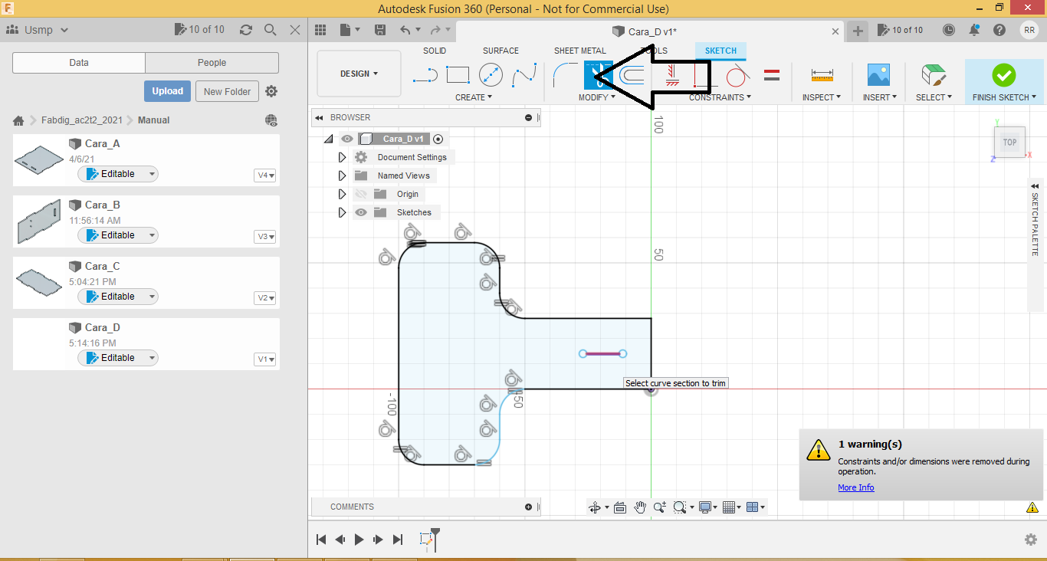Screen dimensions: 1047x561
Task: Click the TOP face of the ViewCube
Action: pyautogui.click(x=1010, y=142)
